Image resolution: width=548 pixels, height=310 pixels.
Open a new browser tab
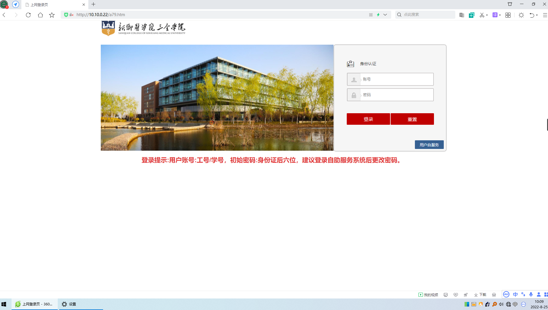[93, 4]
